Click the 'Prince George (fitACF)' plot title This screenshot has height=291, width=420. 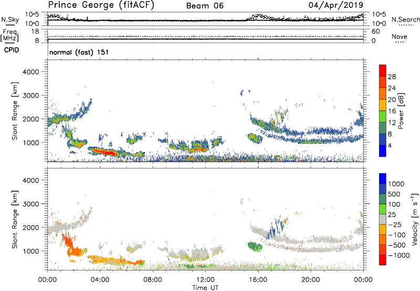pyautogui.click(x=101, y=5)
